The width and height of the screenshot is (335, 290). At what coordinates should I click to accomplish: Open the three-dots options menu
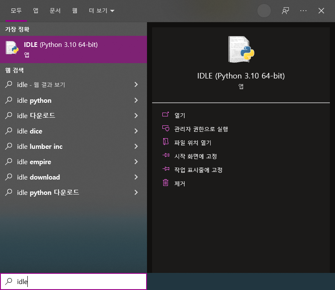click(x=303, y=11)
